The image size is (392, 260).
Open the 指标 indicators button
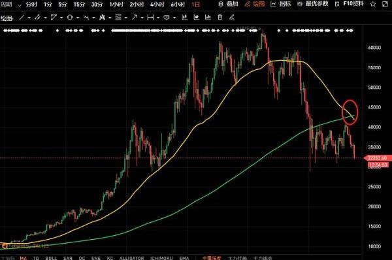281,4
